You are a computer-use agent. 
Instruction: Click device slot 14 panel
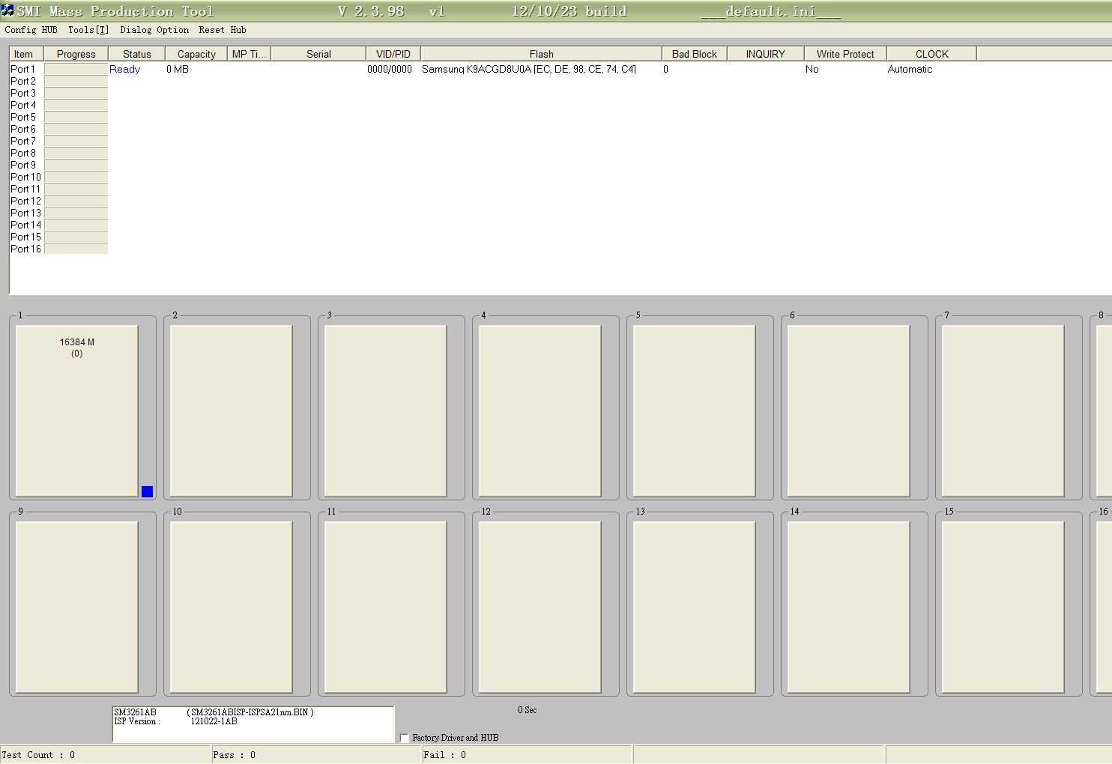pyautogui.click(x=848, y=607)
